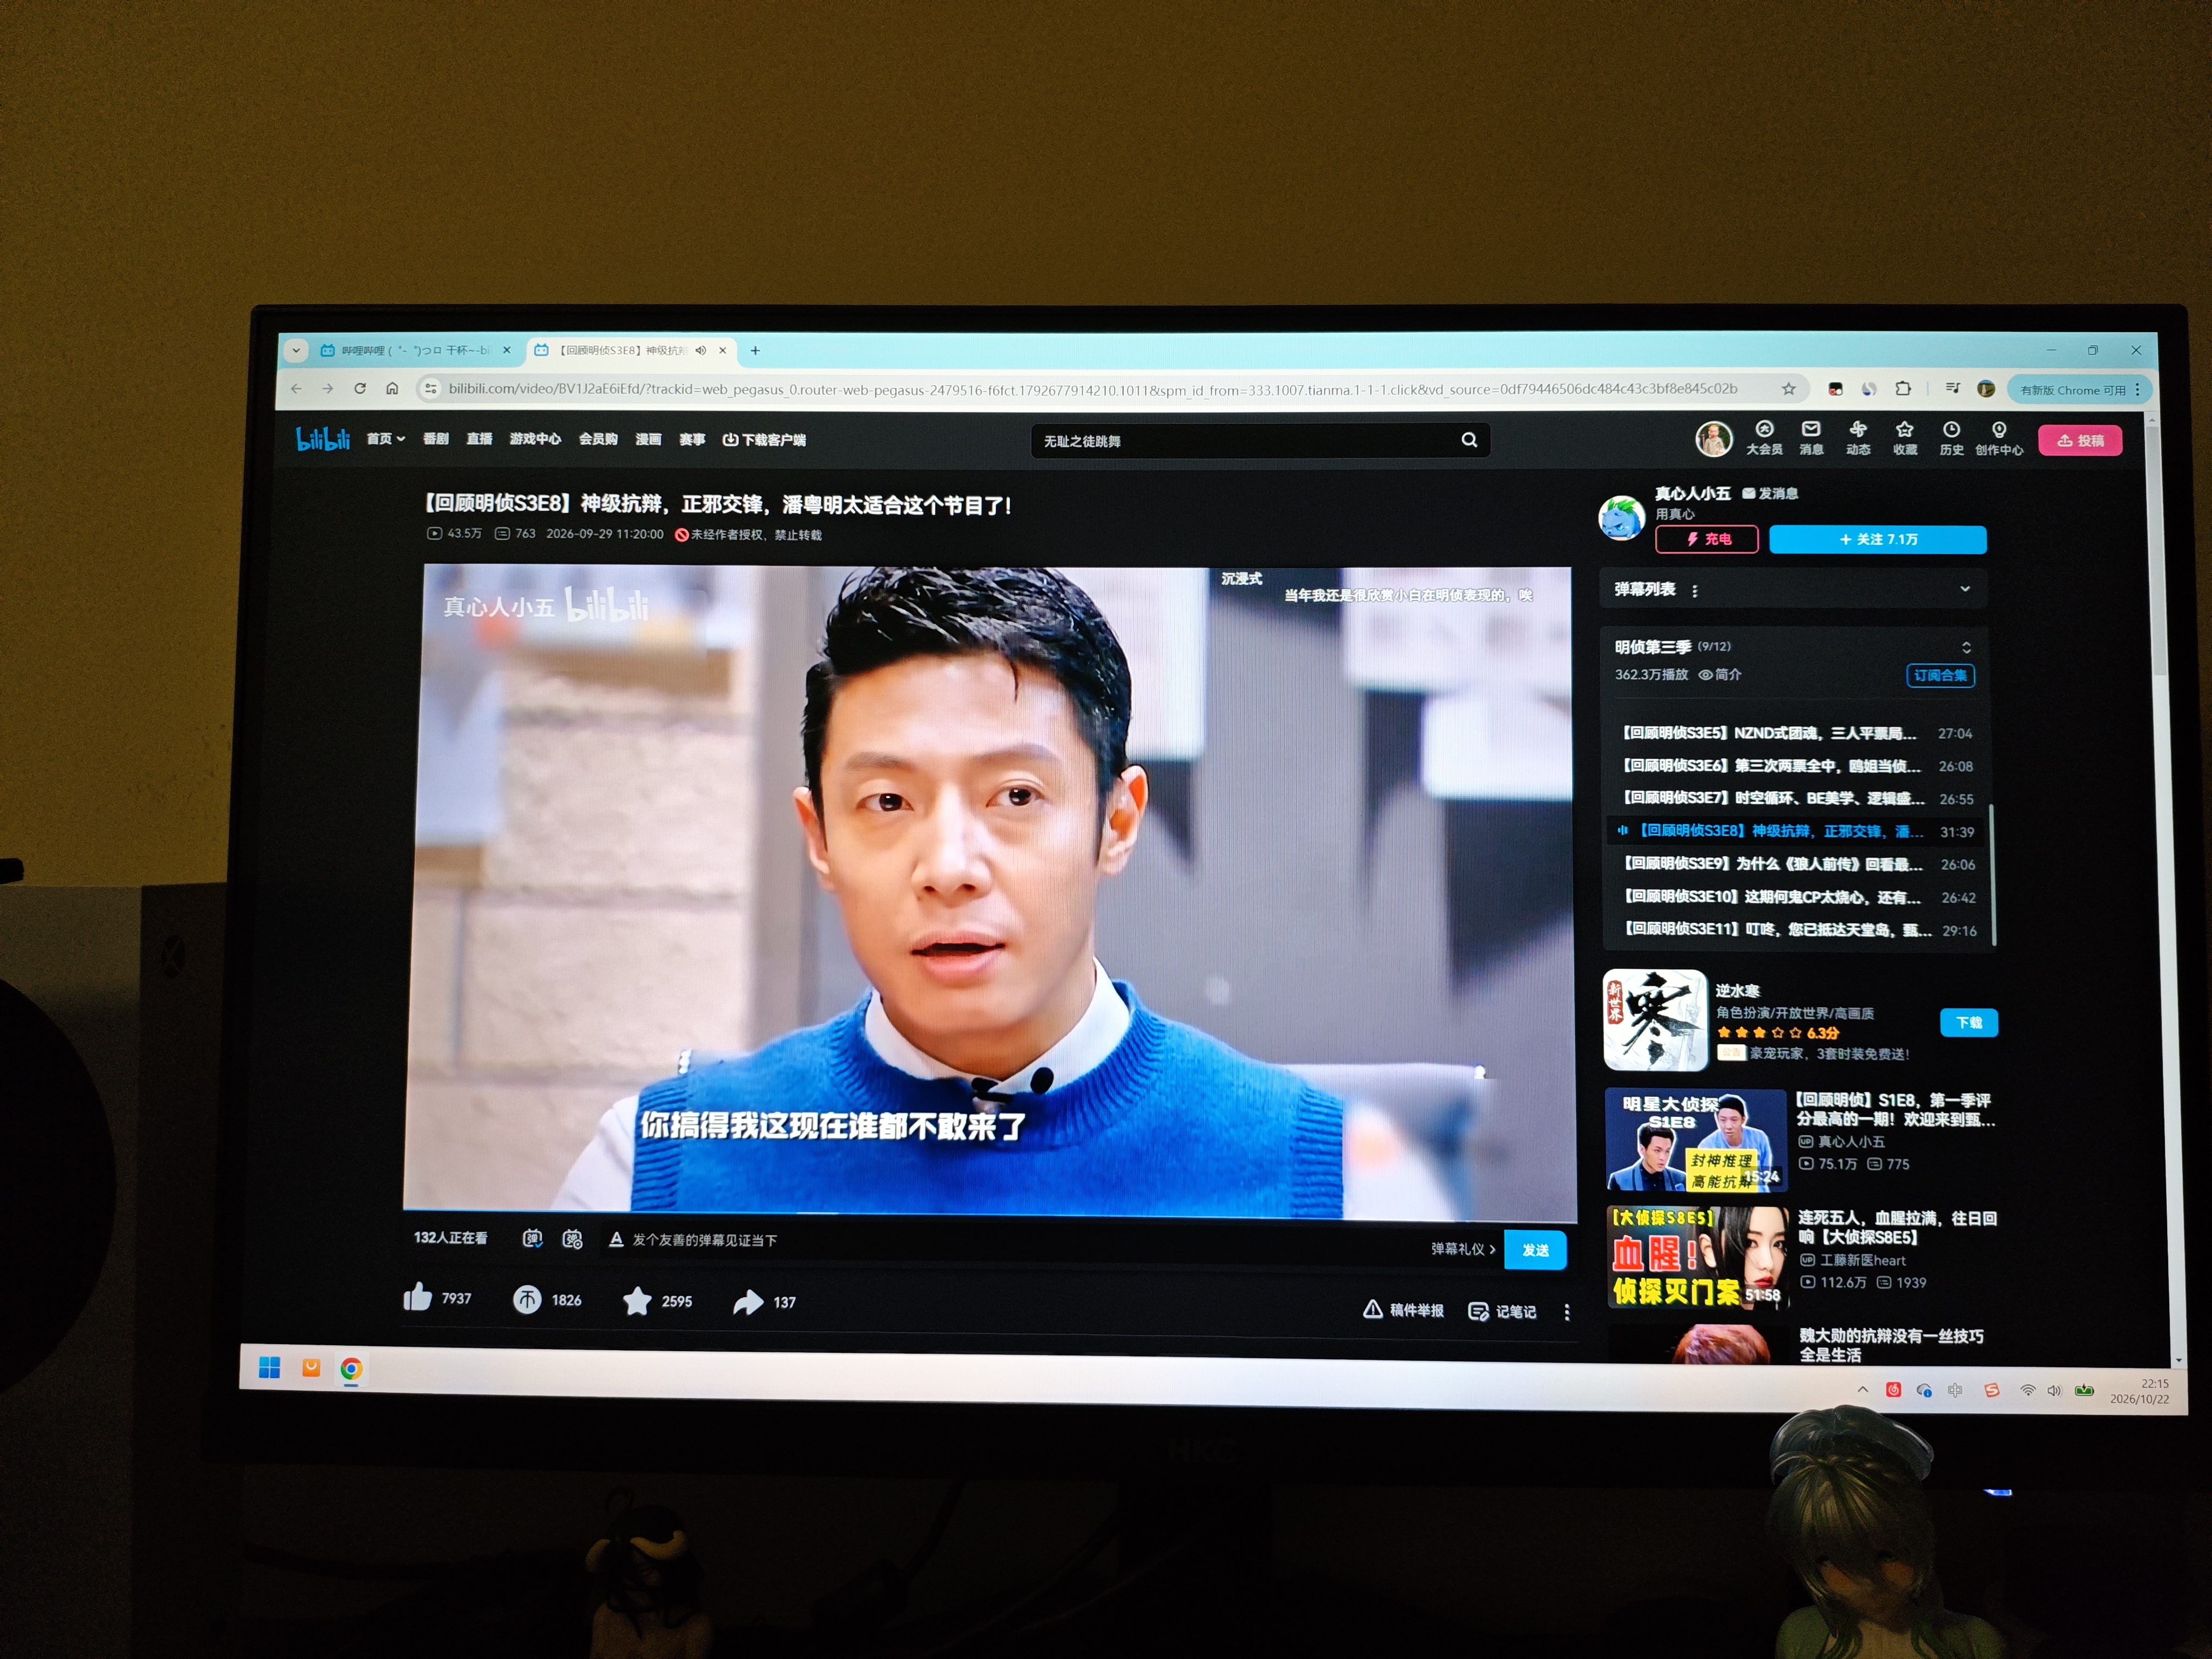The width and height of the screenshot is (2212, 1659).
Task: Toggle danmaku display on or off
Action: click(x=532, y=1238)
